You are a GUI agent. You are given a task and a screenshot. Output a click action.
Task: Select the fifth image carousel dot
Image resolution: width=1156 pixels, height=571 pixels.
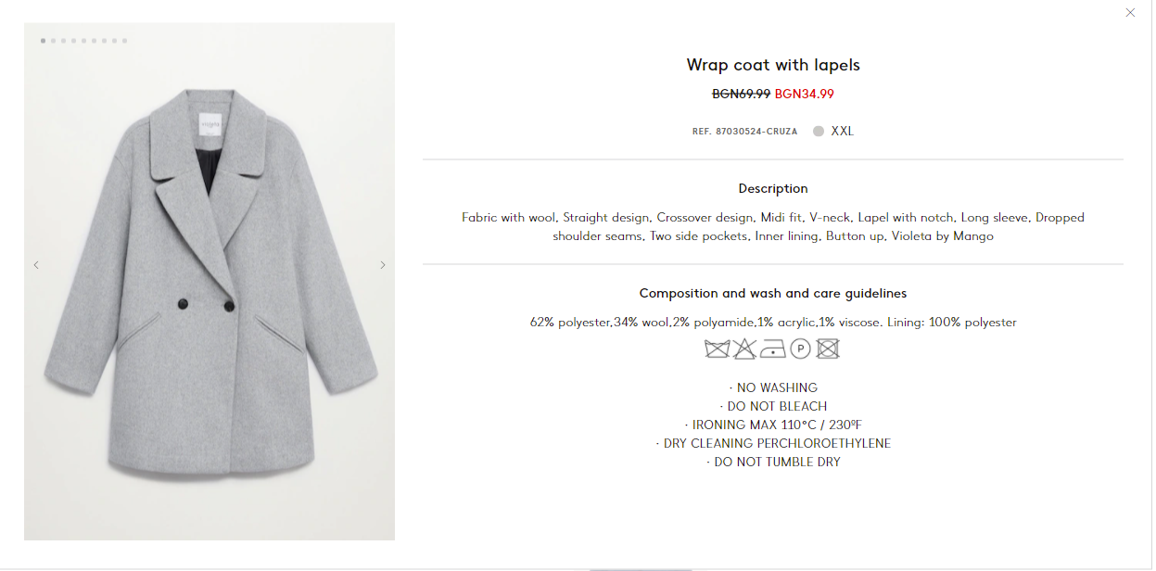pyautogui.click(x=83, y=41)
